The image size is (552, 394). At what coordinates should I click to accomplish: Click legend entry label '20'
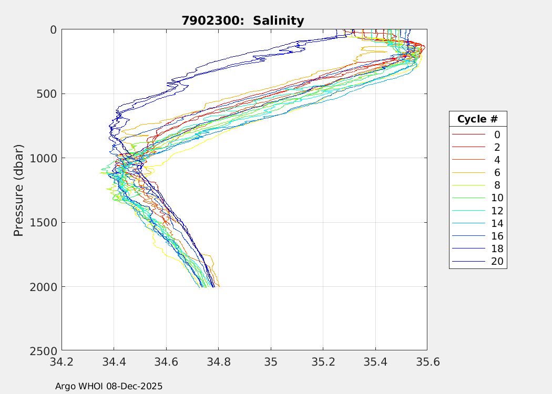(497, 261)
